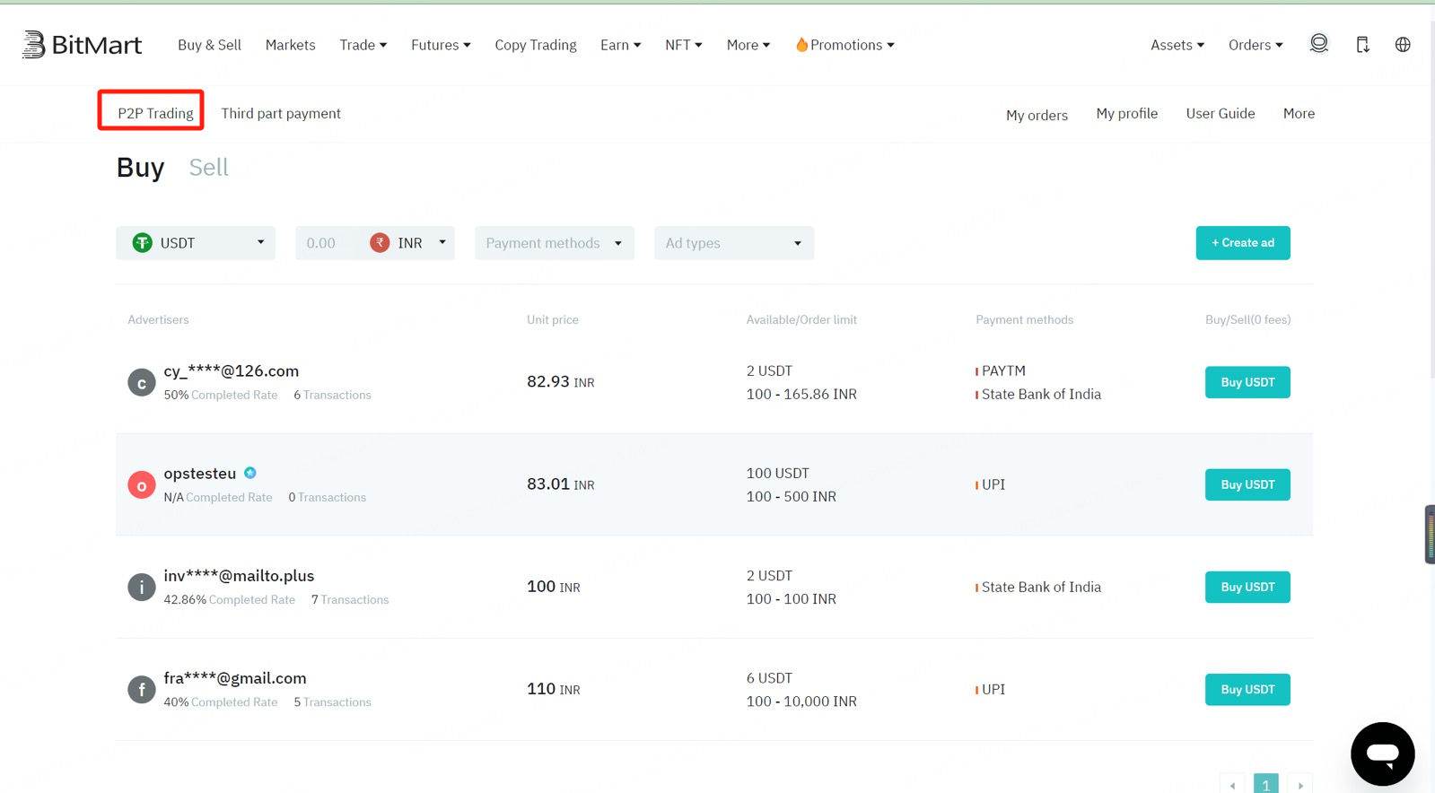Click the avatar for cy_****@126.com
This screenshot has width=1435, height=793.
point(142,383)
